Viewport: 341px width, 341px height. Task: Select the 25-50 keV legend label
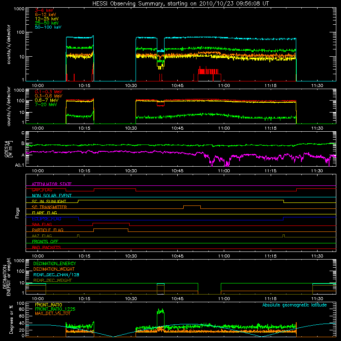click(47, 23)
